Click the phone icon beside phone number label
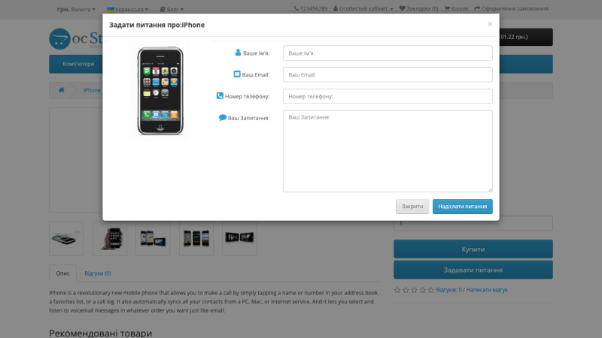 click(x=220, y=96)
